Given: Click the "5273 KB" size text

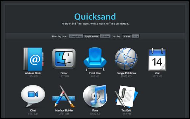Looking at the screenshot, I should (157, 76).
